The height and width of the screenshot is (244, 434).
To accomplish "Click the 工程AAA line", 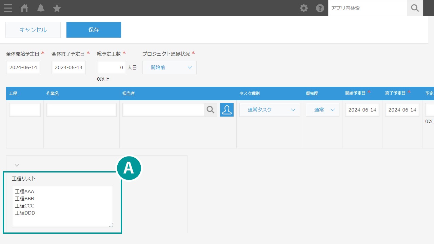I will click(25, 191).
